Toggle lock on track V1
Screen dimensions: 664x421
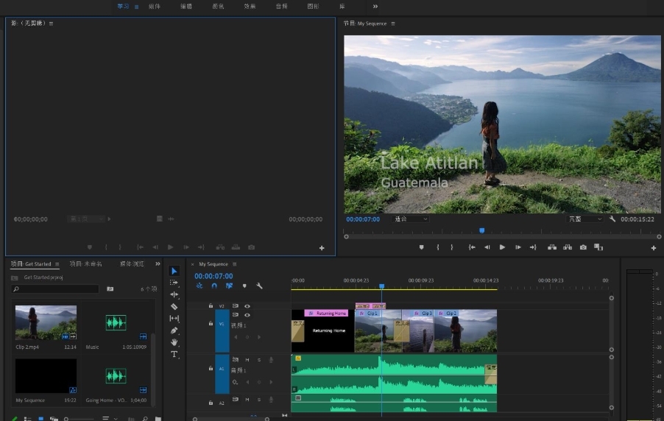pos(211,323)
